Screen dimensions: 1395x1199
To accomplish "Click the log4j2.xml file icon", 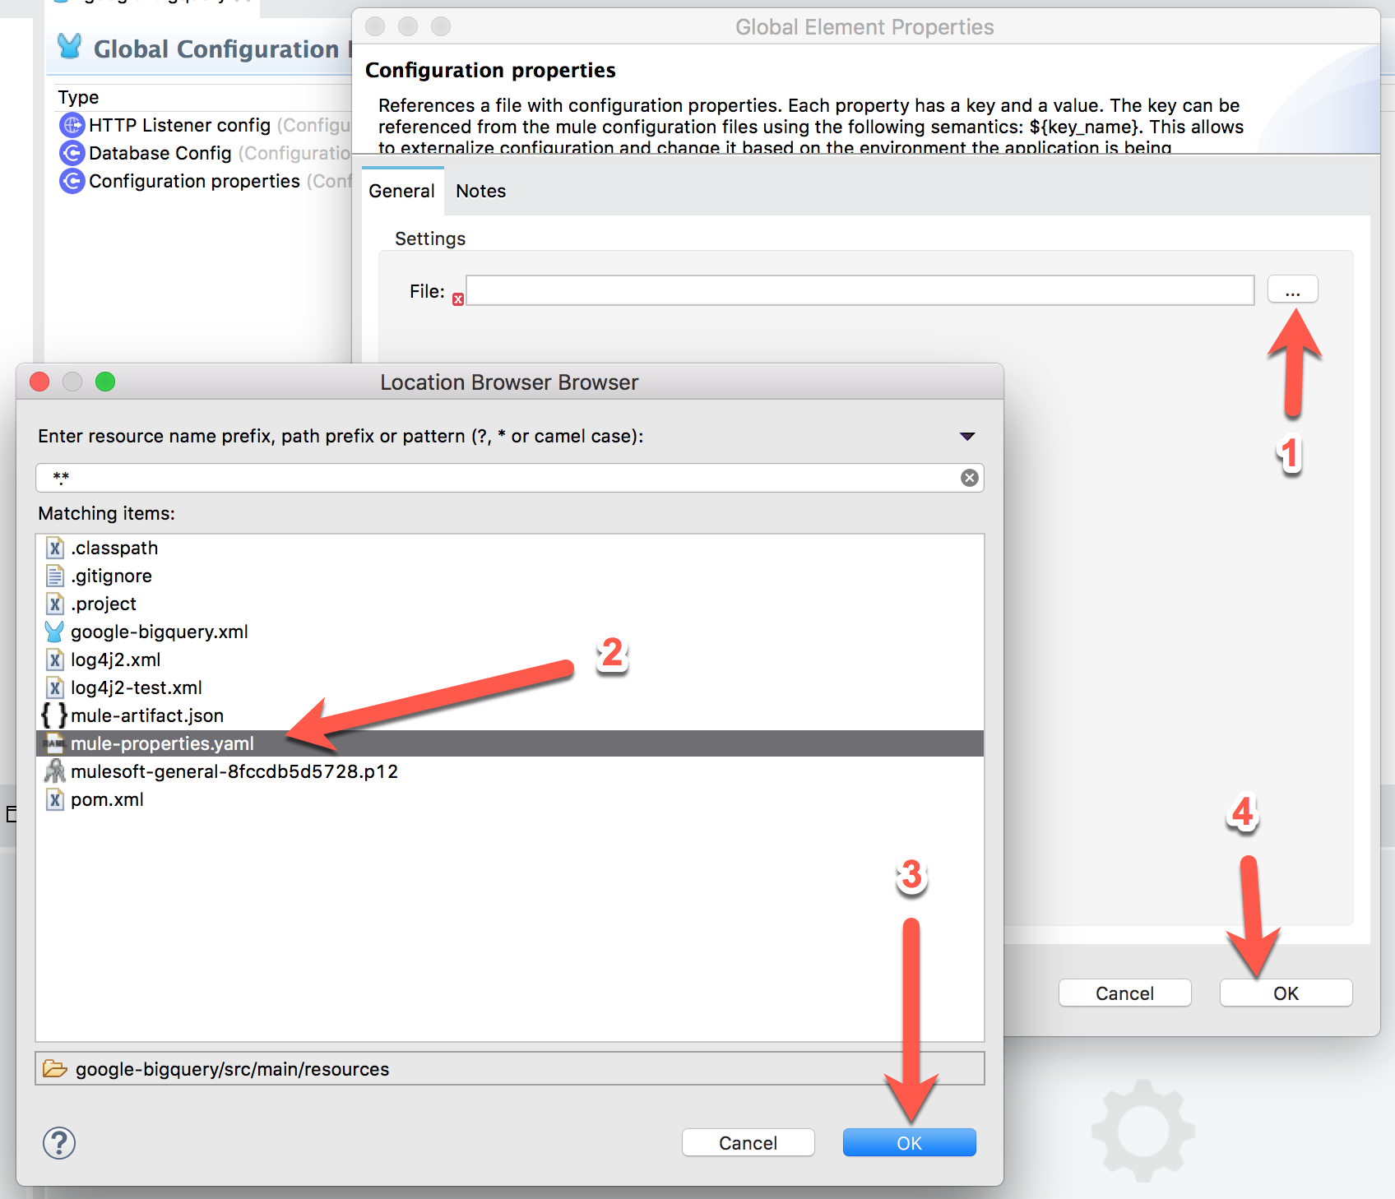I will tap(55, 660).
